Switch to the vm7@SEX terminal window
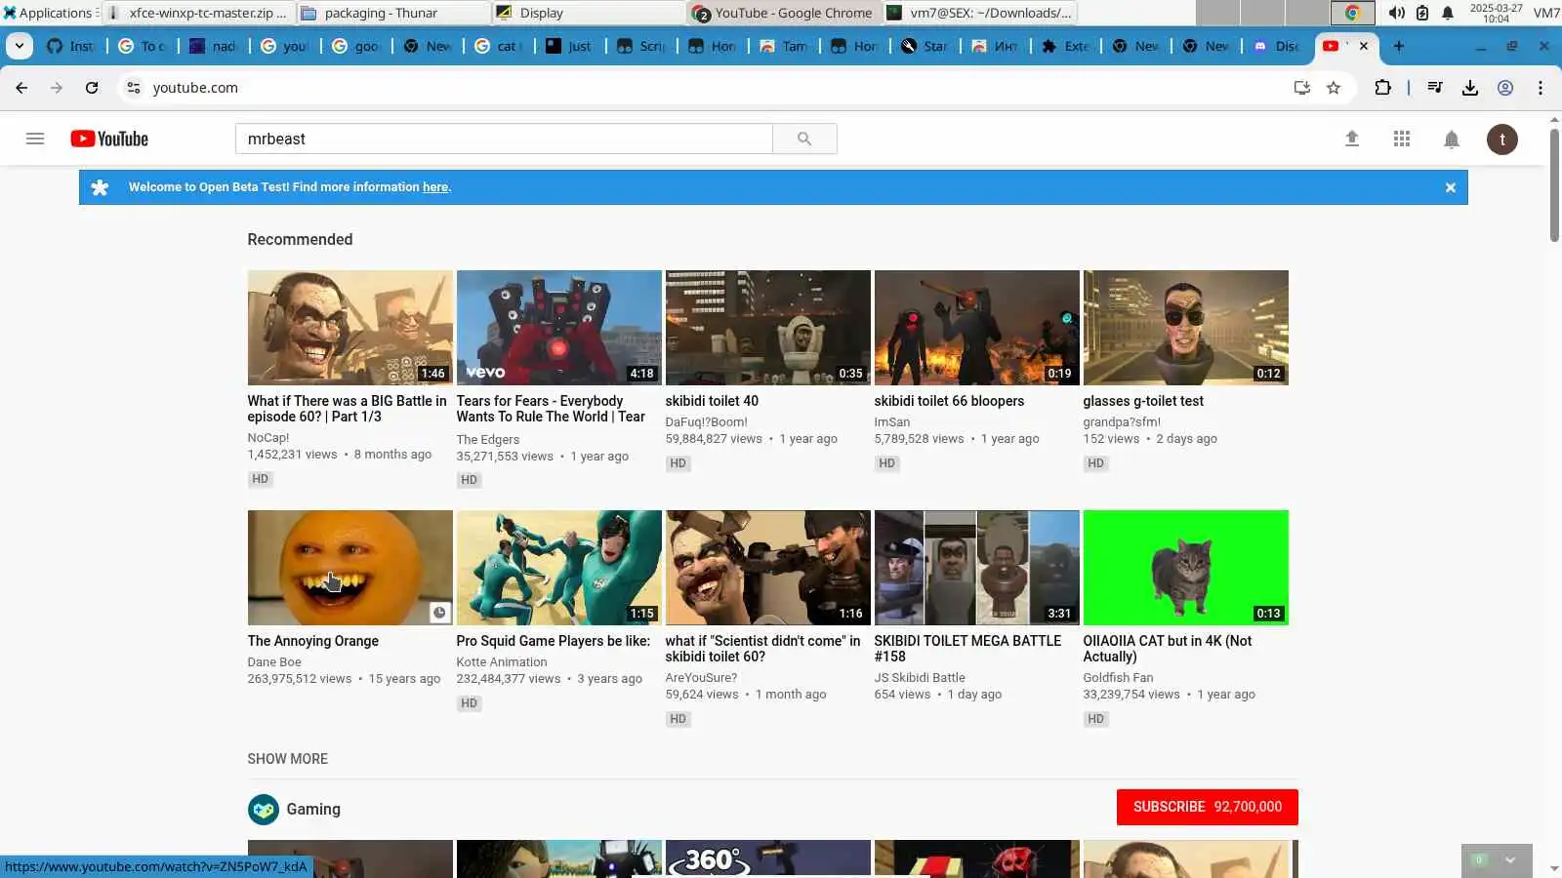Image resolution: width=1562 pixels, height=878 pixels. 979,13
